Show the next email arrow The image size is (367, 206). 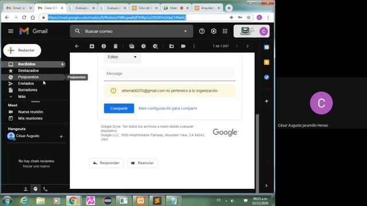pos(247,46)
